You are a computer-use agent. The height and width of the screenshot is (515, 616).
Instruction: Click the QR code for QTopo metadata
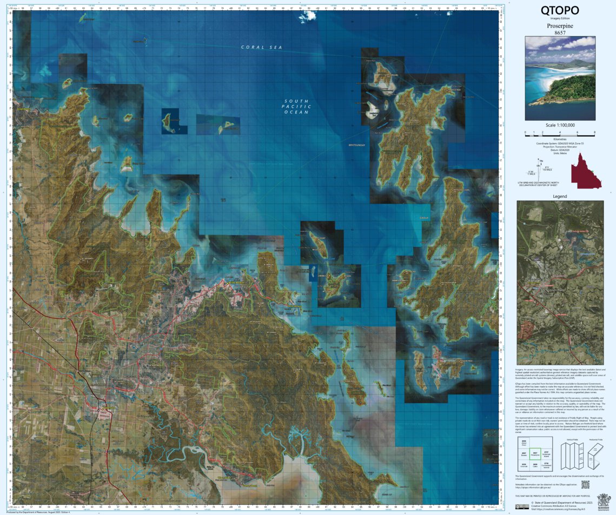tap(586, 485)
